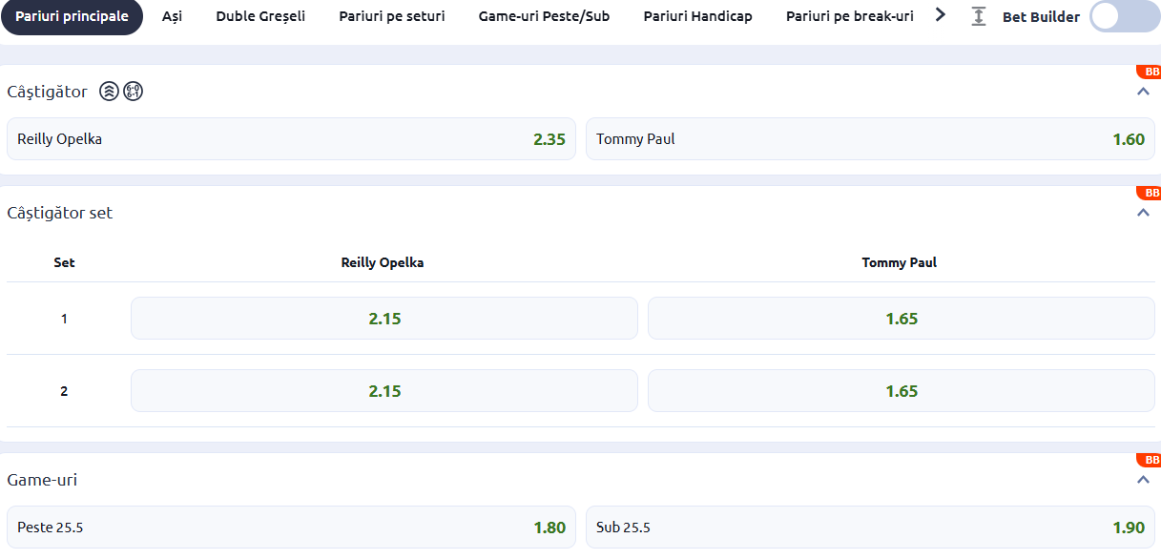Open the Duble Greşeli tab

[x=259, y=16]
